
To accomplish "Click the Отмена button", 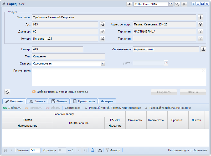I will click(x=193, y=92).
